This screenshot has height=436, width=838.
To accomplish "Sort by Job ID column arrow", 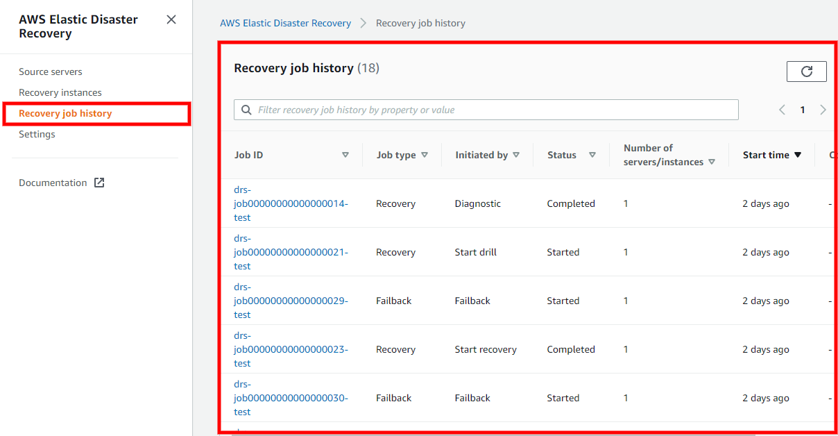I will pos(345,155).
